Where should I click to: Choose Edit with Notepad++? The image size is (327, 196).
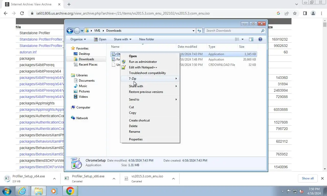pos(150,67)
